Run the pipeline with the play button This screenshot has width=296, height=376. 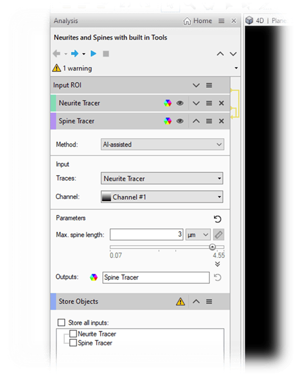point(93,53)
